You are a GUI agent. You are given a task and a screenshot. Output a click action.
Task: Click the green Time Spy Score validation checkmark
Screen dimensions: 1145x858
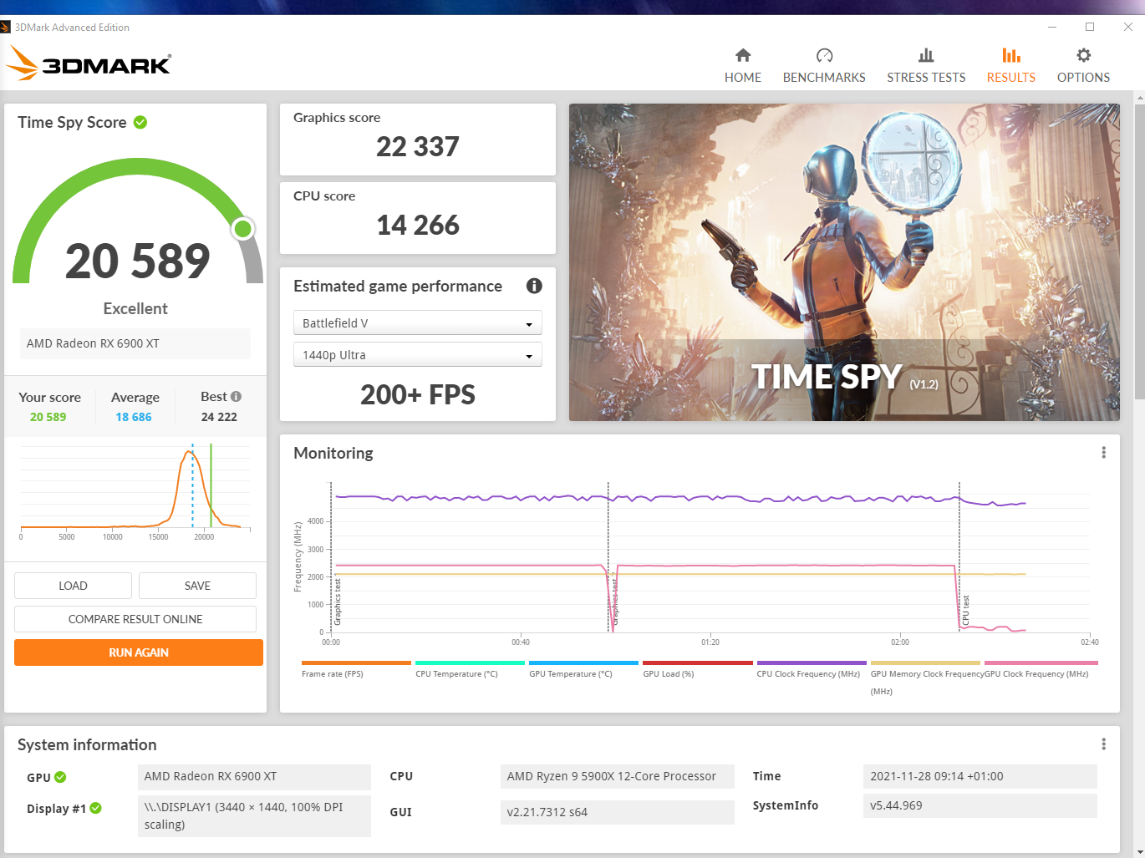[140, 122]
